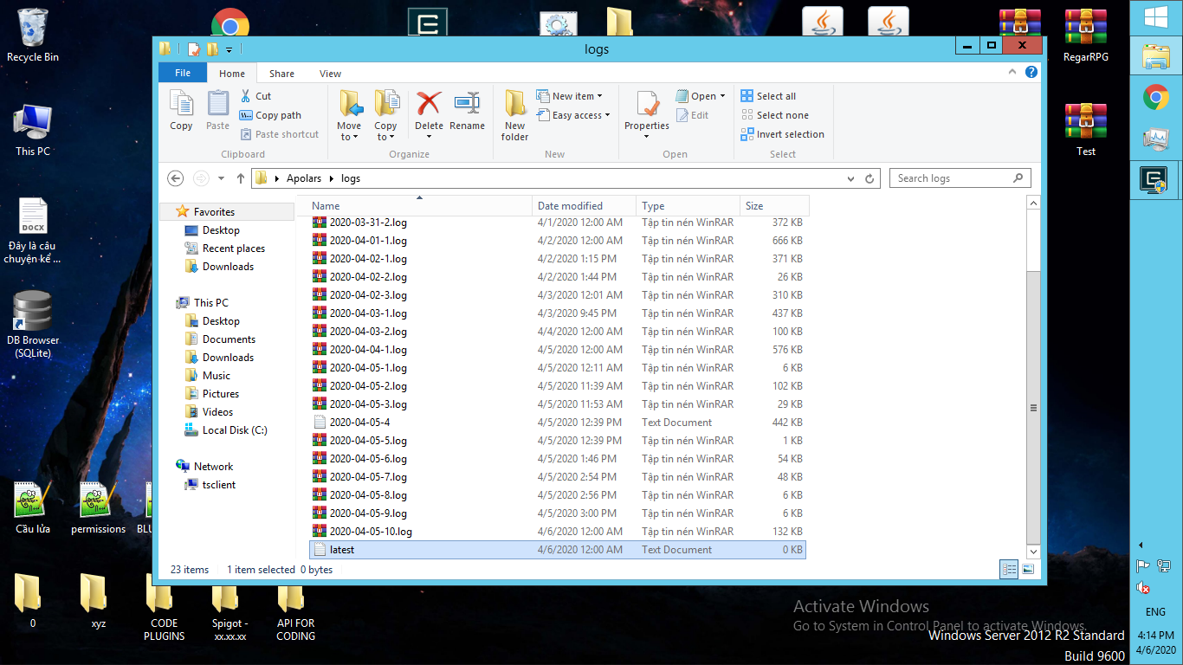Open Properties from the ribbon

click(647, 107)
